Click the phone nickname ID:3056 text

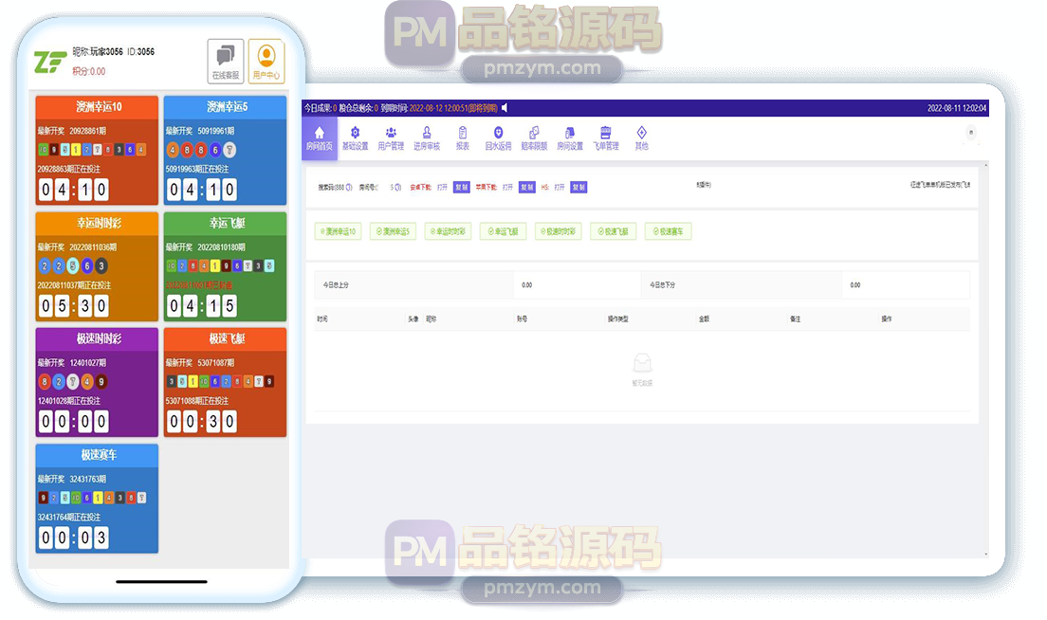141,51
